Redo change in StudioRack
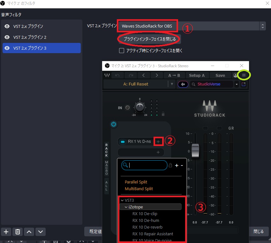Image resolution: width=271 pixels, height=243 pixels. pyautogui.click(x=131, y=75)
